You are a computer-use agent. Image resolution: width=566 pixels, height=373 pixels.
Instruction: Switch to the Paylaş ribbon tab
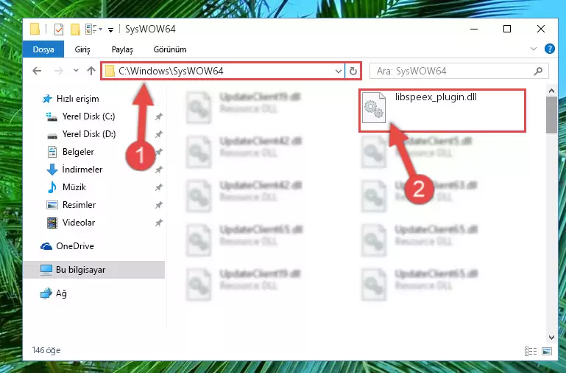(x=122, y=49)
